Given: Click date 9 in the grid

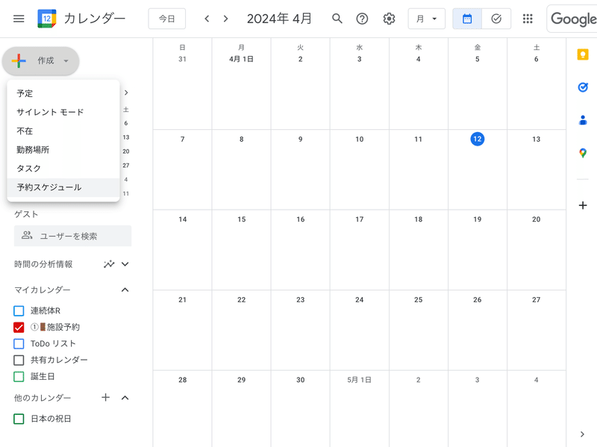Looking at the screenshot, I should coord(301,139).
